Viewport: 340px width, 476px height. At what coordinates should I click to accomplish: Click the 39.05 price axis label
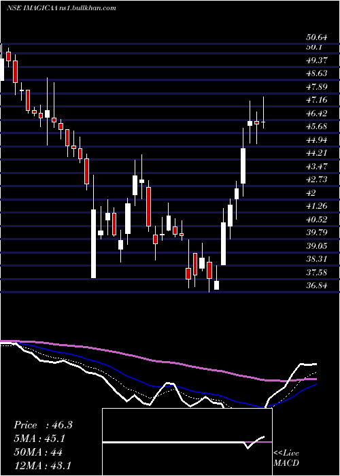(x=317, y=246)
